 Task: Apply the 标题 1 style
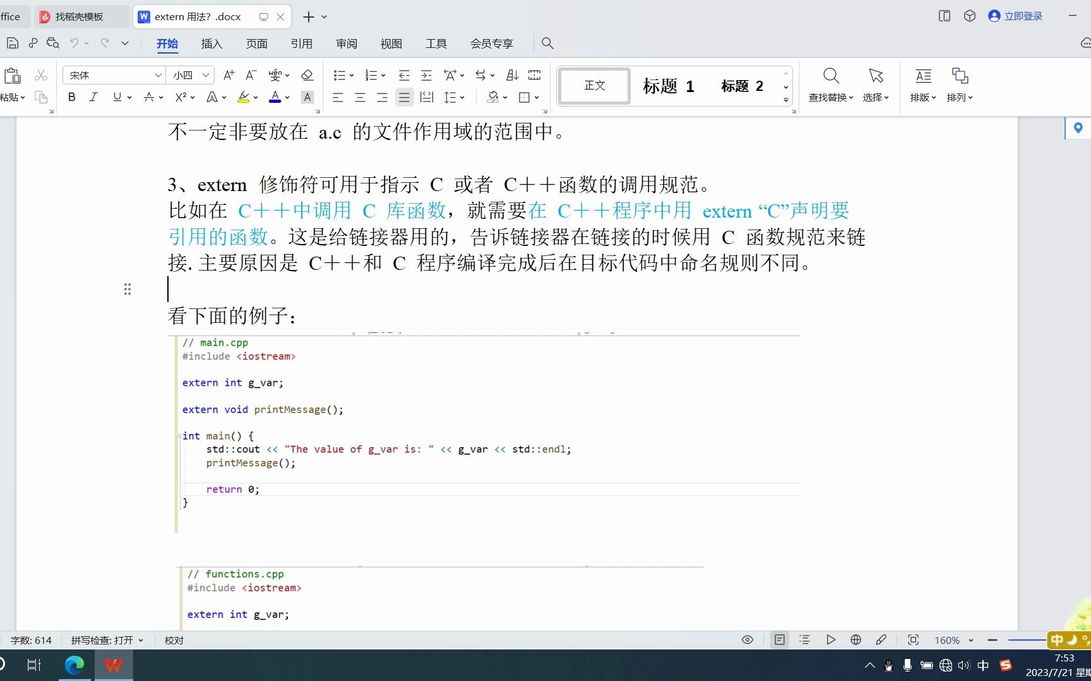pyautogui.click(x=669, y=86)
